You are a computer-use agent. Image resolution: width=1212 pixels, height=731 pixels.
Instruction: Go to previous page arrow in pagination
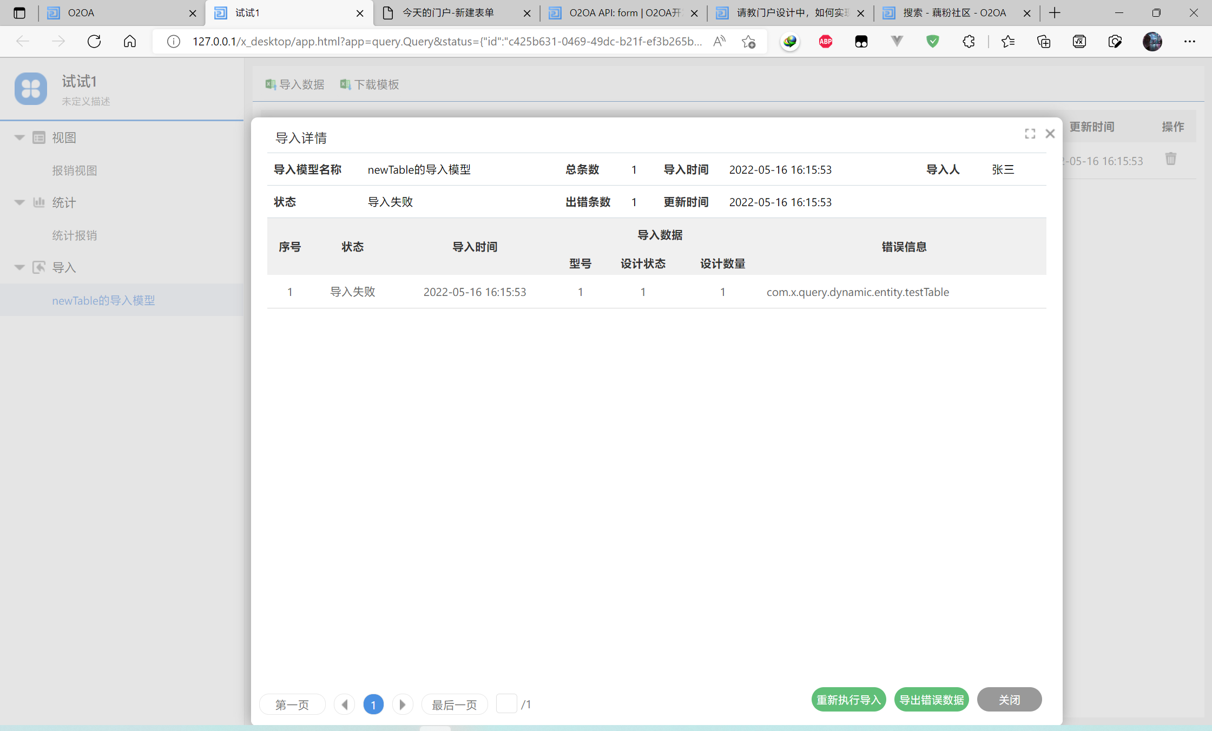(345, 704)
